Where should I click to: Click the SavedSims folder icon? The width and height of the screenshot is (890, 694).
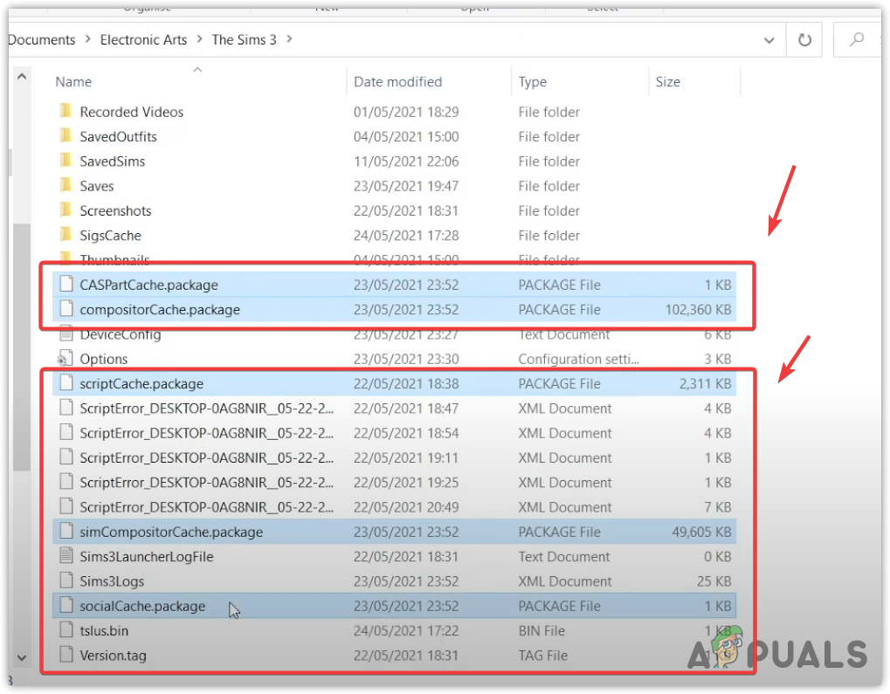coord(66,161)
